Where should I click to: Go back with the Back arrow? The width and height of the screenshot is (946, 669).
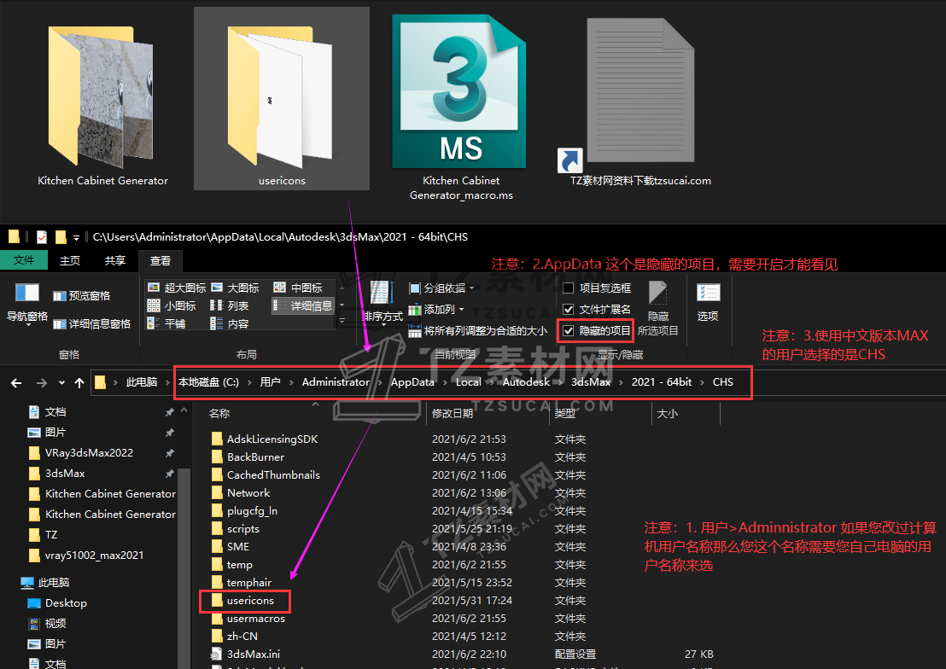point(16,382)
